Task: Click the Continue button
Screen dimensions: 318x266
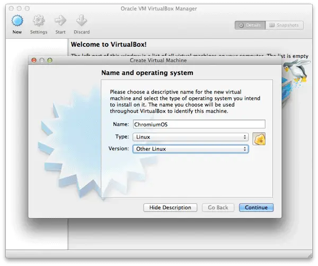Action: 256,208
